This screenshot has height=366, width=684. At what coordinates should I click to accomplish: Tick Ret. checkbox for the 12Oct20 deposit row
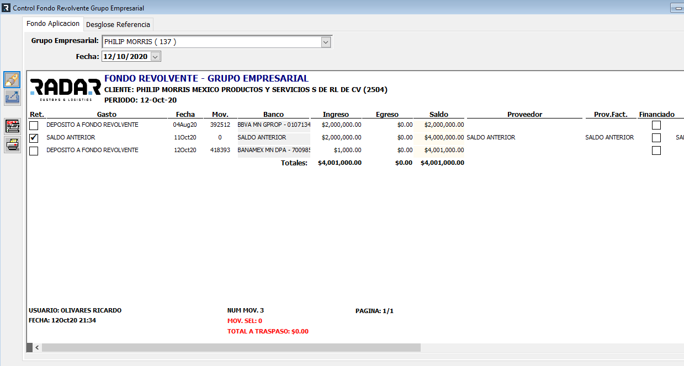pos(34,150)
